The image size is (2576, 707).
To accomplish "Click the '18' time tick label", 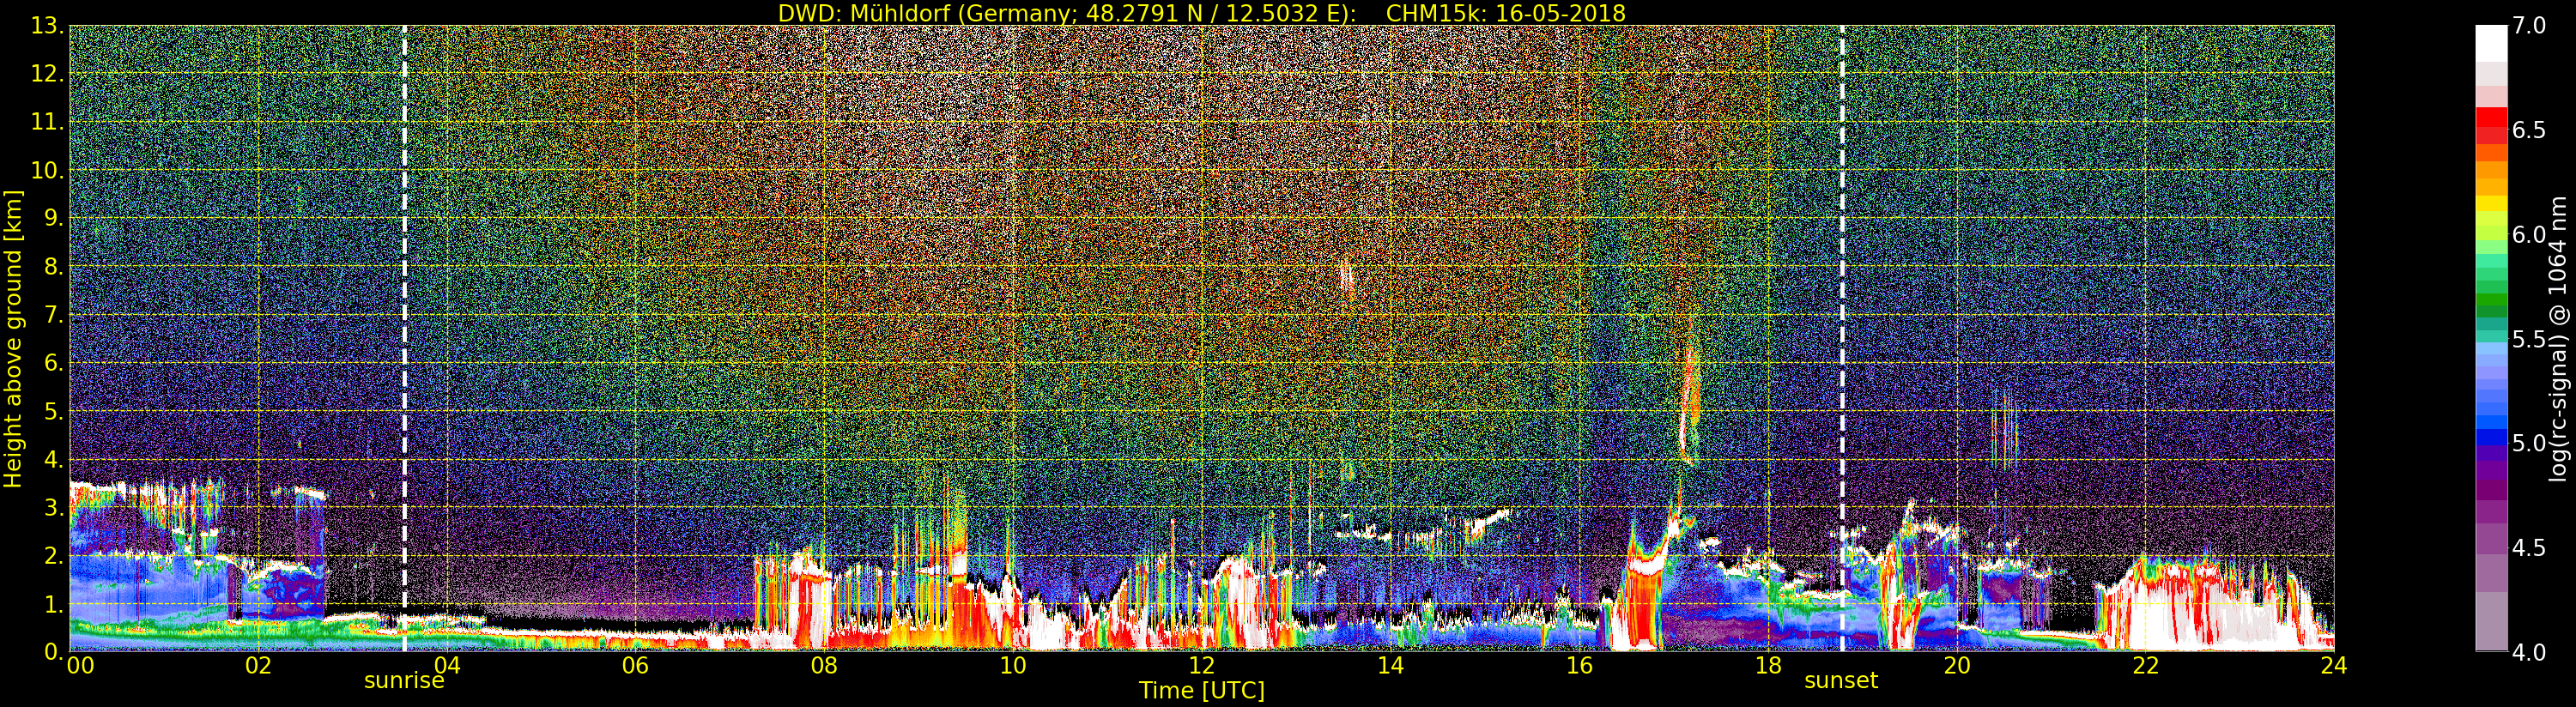I will click(1768, 666).
